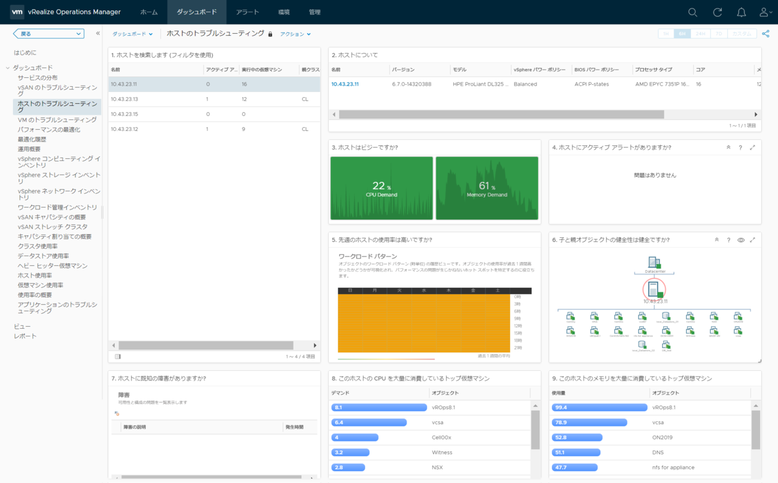Open the ダッシュボード top tab

click(x=196, y=12)
